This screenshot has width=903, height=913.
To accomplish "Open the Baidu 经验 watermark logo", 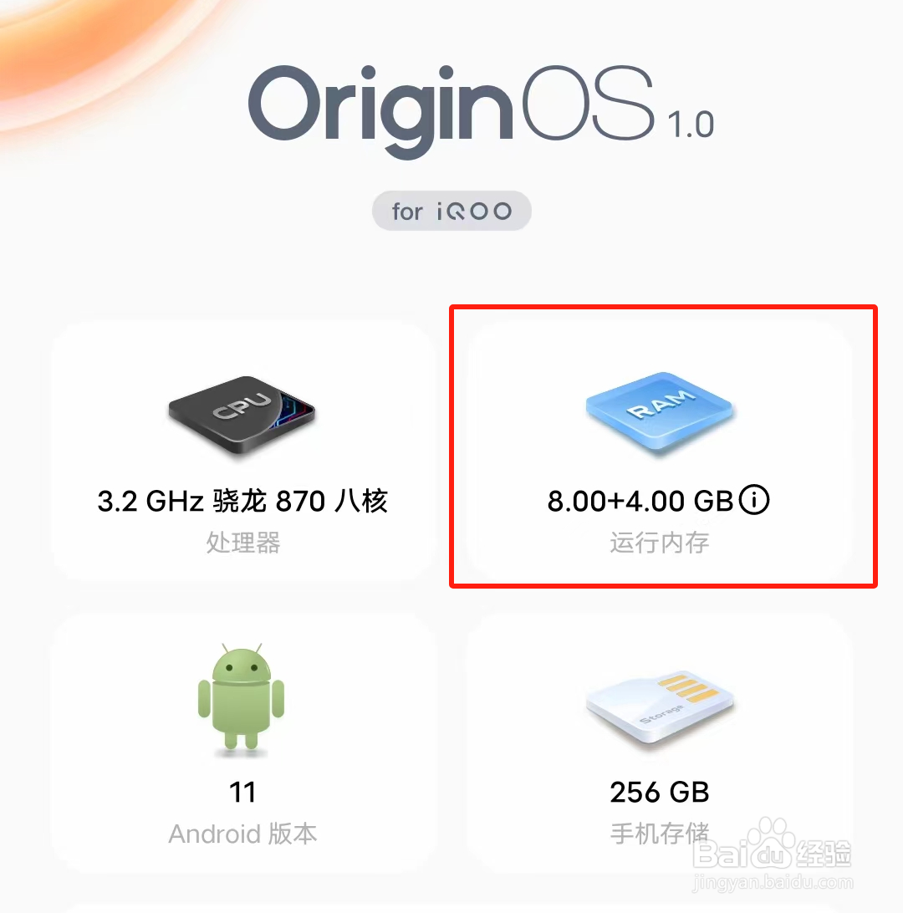I will (x=773, y=846).
